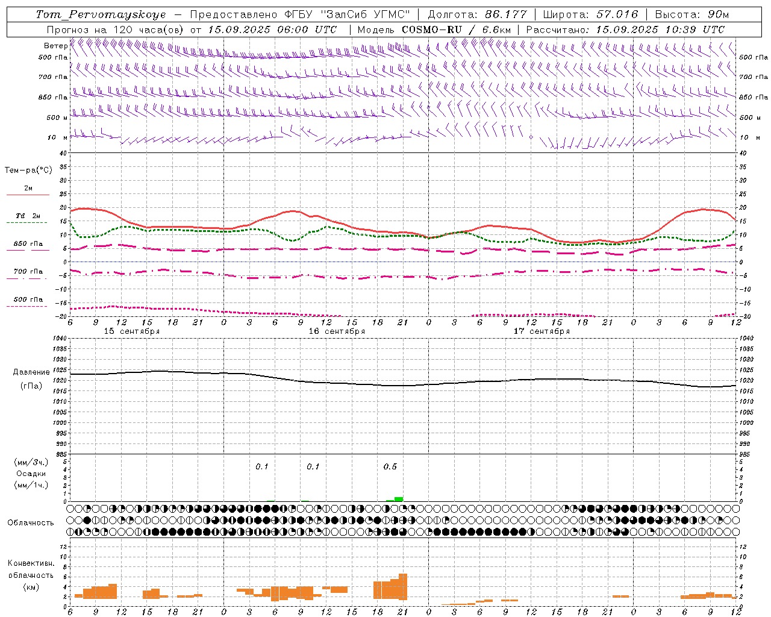Image resolution: width=771 pixels, height=617 pixels.
Task: Click the (км) unit label under облачность
Action: pyautogui.click(x=31, y=587)
